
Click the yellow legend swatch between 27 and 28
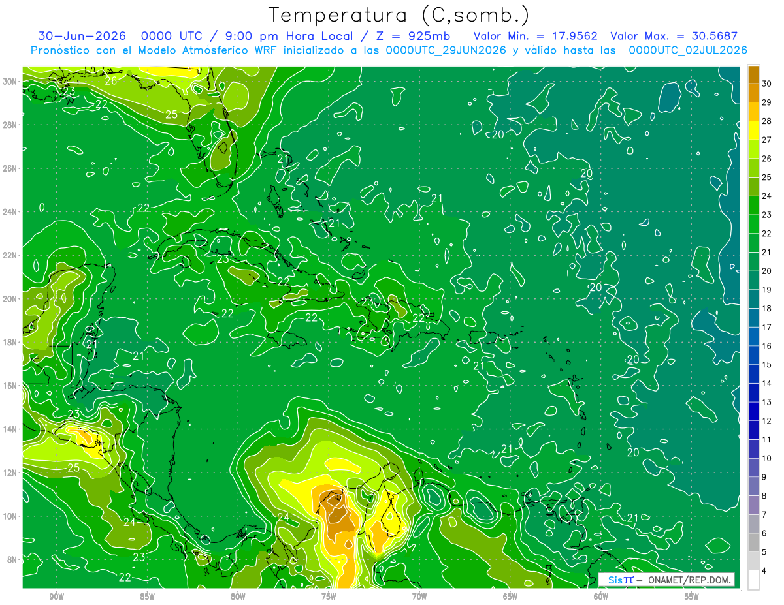click(x=753, y=131)
